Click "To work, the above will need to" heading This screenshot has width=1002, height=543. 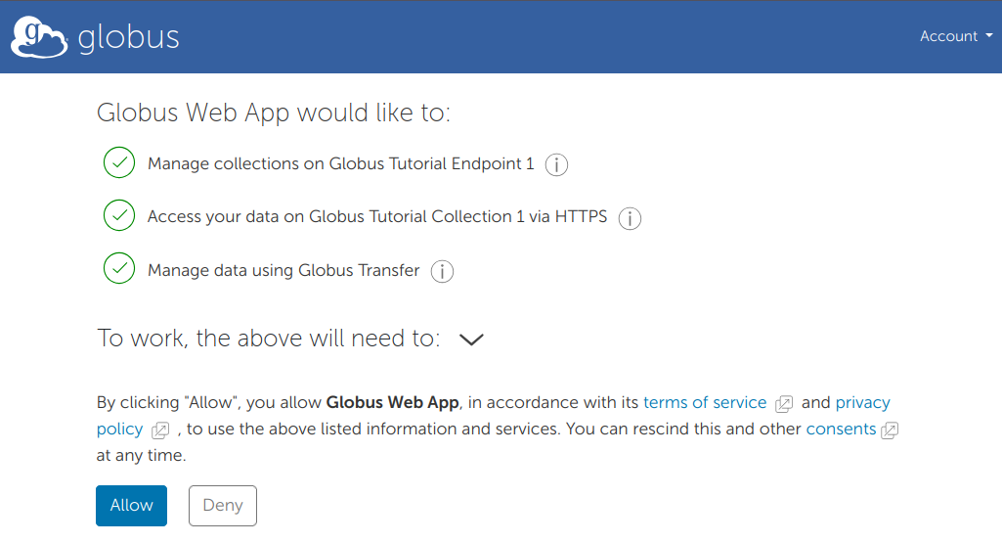pyautogui.click(x=268, y=339)
